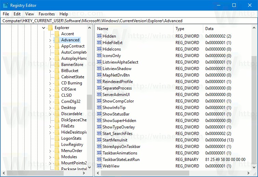258x177 pixels.
Task: Select the ShowSuperHidden value icon
Action: [99, 121]
